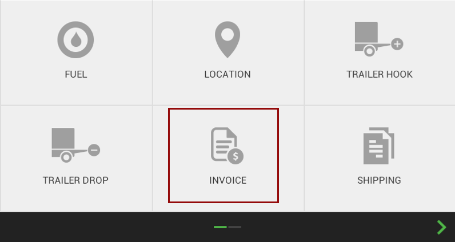Select the first page indicator dash

pyautogui.click(x=220, y=227)
